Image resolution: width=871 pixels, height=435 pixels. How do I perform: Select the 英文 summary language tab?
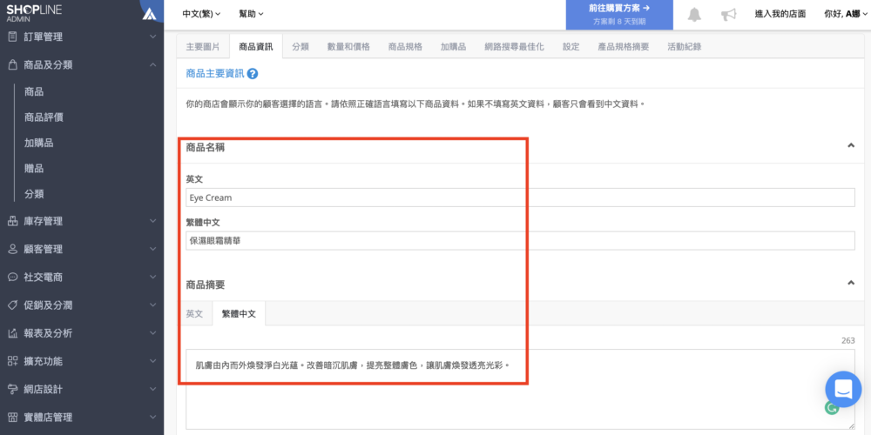click(194, 314)
